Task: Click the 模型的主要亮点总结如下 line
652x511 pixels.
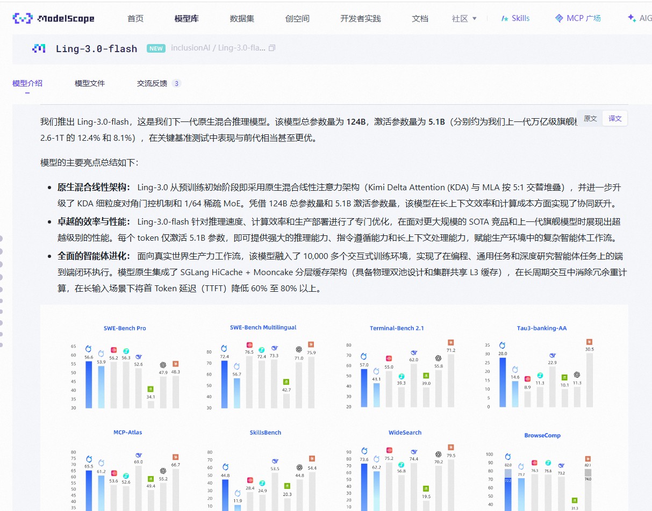Action: [89, 163]
